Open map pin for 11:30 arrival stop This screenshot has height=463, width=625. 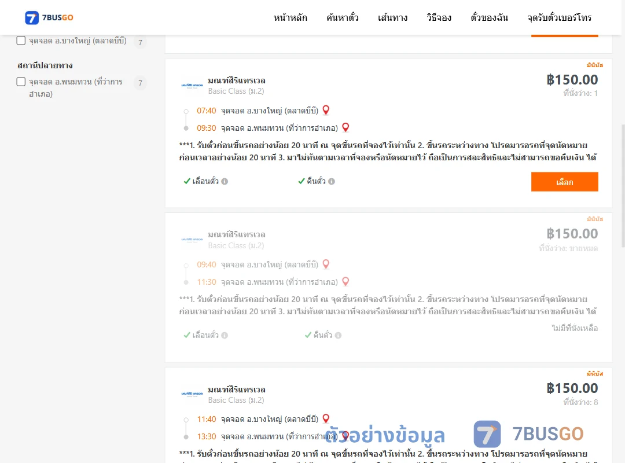coord(345,281)
